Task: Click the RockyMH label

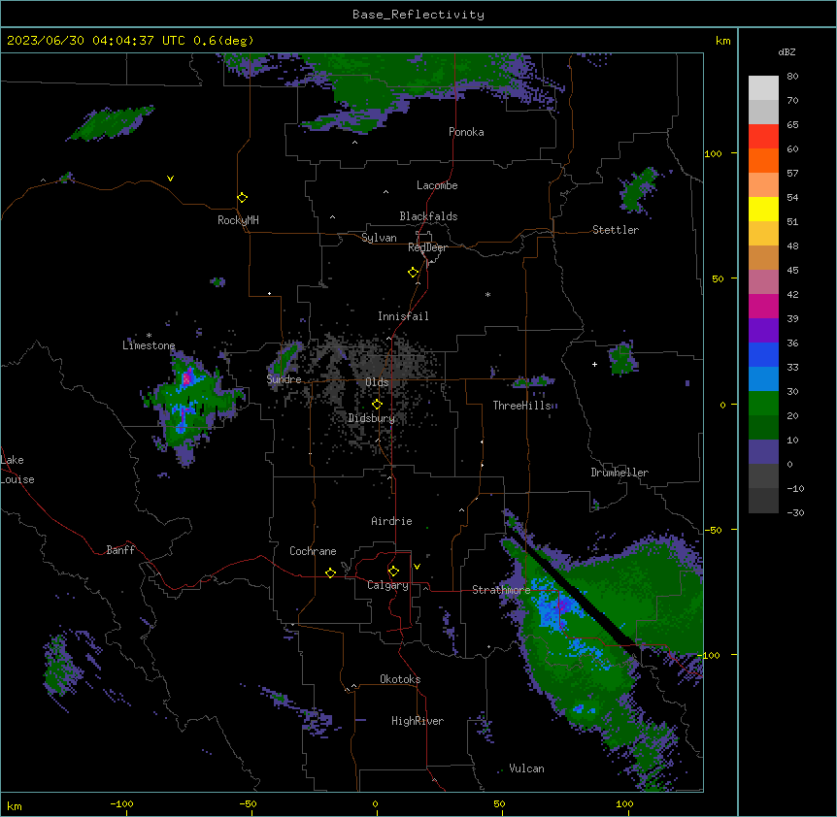Action: (238, 220)
